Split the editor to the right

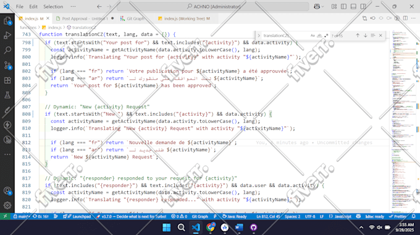(x=406, y=18)
